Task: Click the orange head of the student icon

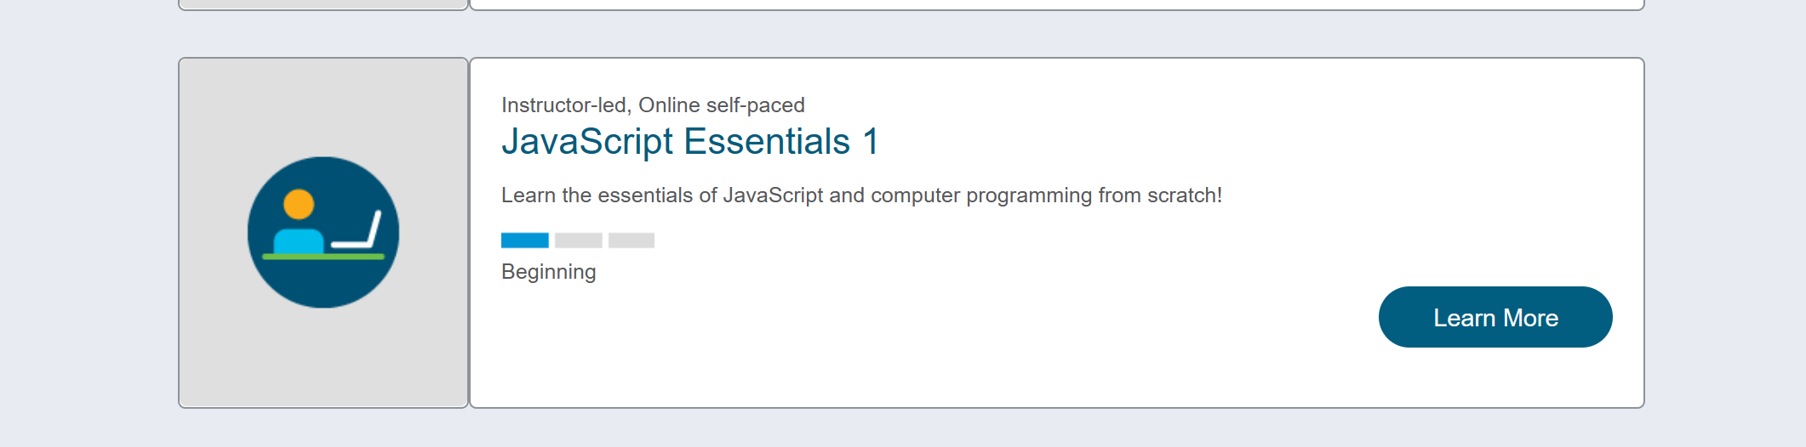Action: (x=299, y=205)
